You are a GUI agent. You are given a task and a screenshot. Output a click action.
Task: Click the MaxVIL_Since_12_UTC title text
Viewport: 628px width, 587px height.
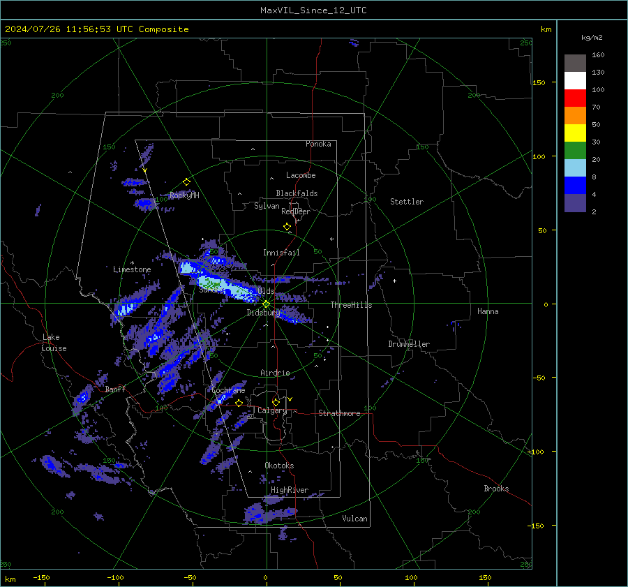click(x=313, y=10)
